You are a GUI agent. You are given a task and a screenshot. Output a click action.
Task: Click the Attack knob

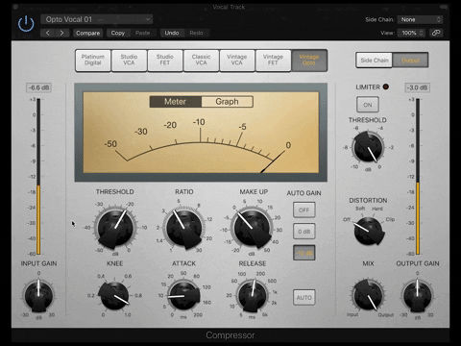[183, 295]
